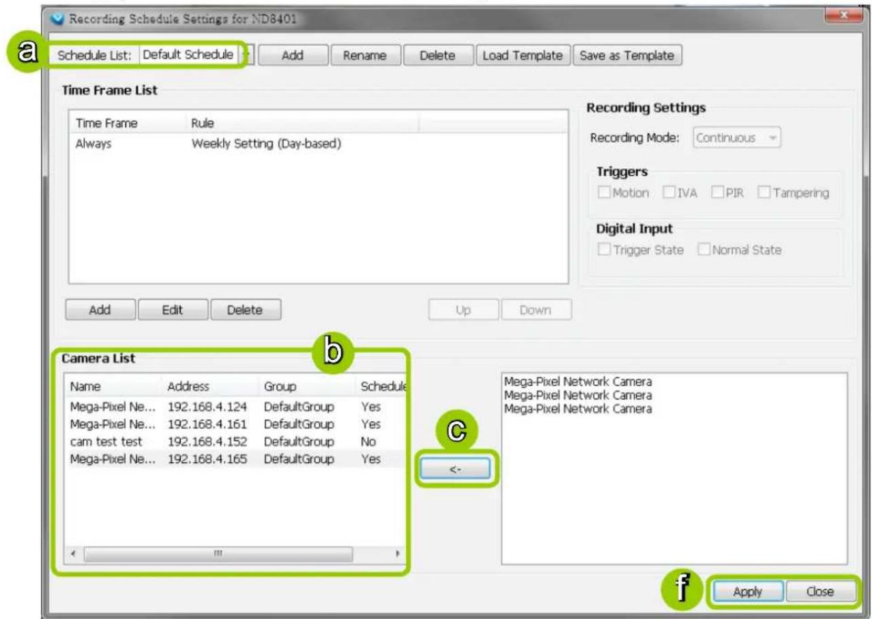Click Weekly Setting (Day-based) rule cell
The image size is (872, 619).
266,144
